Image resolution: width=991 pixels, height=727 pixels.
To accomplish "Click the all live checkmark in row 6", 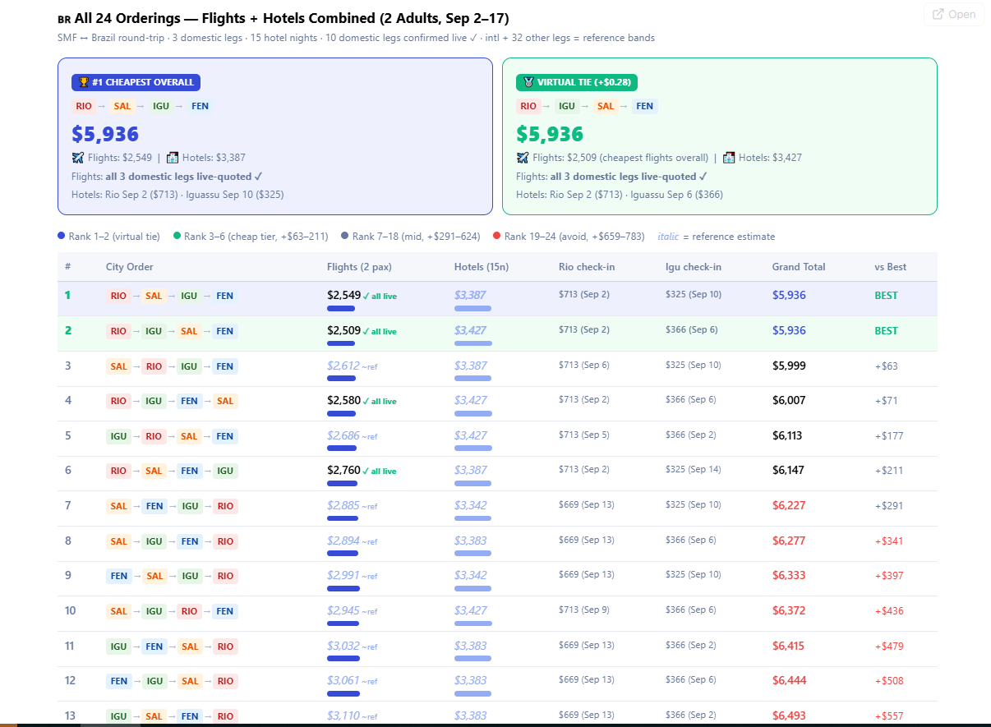I will click(380, 472).
